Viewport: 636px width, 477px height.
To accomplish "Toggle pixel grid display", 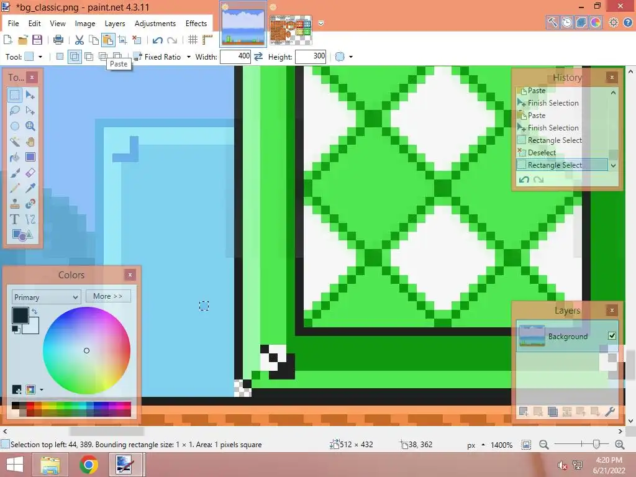I will (x=193, y=40).
